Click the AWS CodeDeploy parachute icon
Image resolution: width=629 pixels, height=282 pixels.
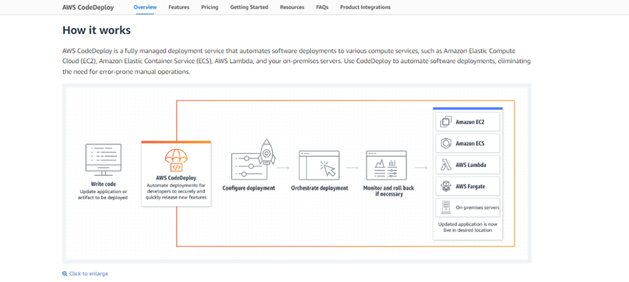click(x=176, y=160)
